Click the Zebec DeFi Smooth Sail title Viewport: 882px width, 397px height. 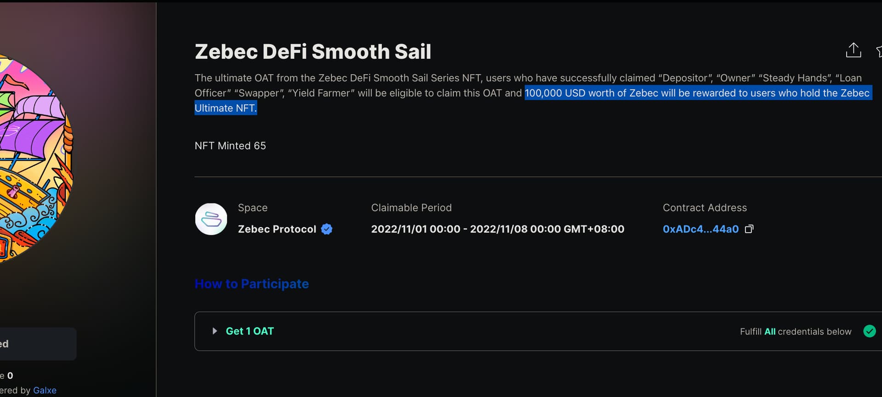click(x=313, y=51)
